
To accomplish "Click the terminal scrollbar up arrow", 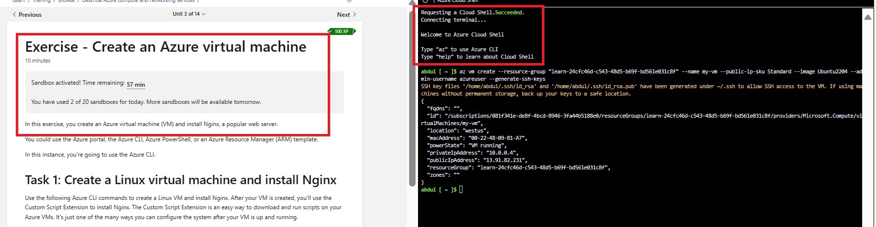I will click(x=868, y=17).
